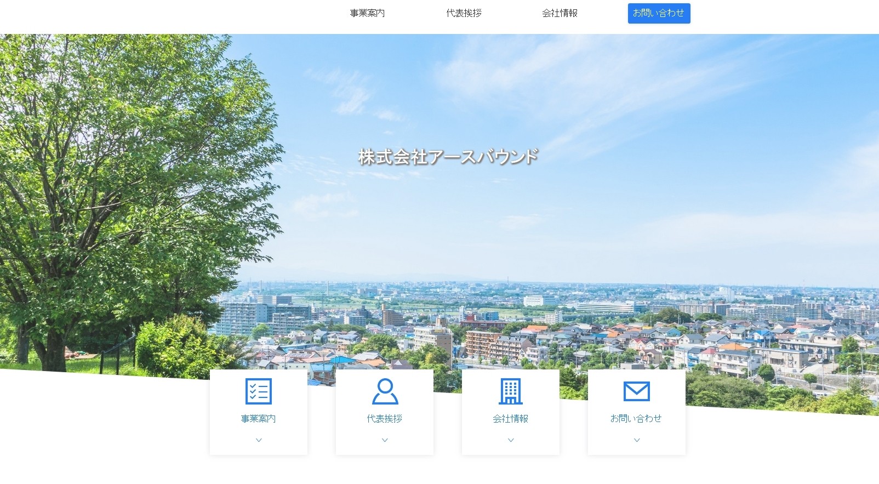This screenshot has height=484, width=879.
Task: Click the 会社情報 text label in card
Action: [x=510, y=419]
